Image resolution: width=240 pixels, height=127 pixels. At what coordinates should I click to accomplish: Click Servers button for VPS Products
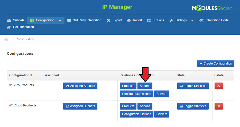click(162, 94)
